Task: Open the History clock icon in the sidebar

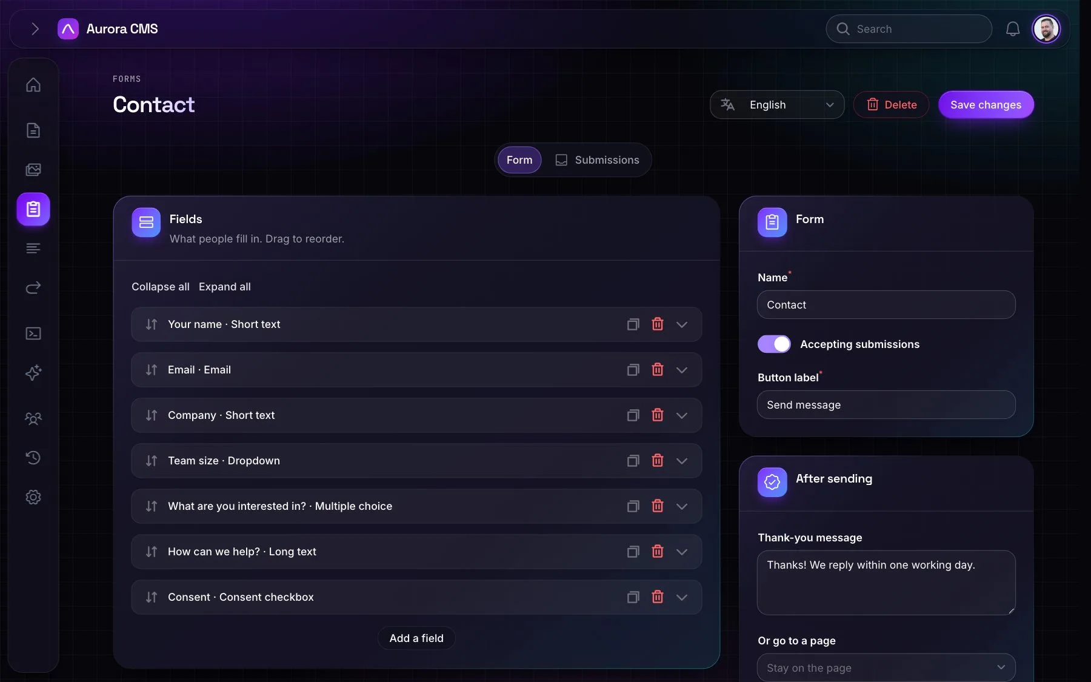Action: [x=33, y=458]
